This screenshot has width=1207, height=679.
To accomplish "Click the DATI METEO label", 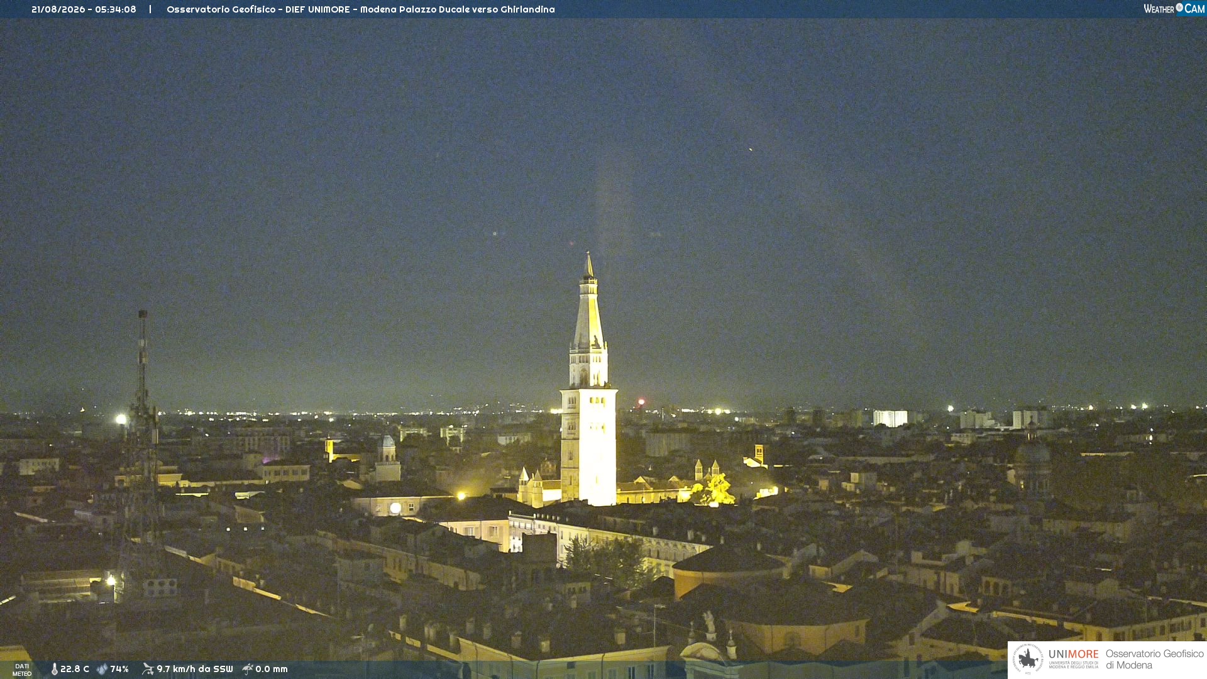I will (22, 670).
